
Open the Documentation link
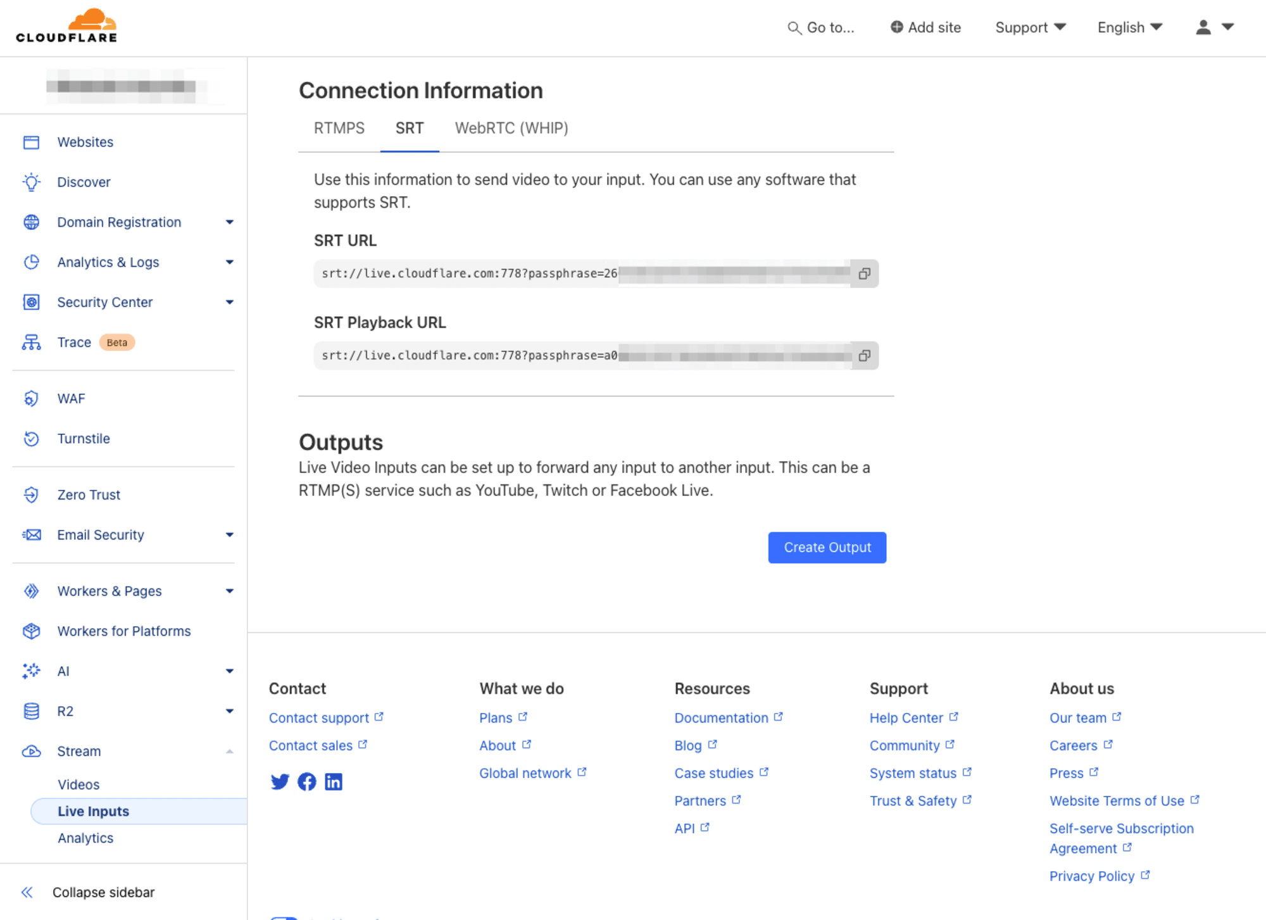click(x=729, y=718)
